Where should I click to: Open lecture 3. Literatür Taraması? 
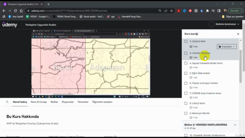200,53
